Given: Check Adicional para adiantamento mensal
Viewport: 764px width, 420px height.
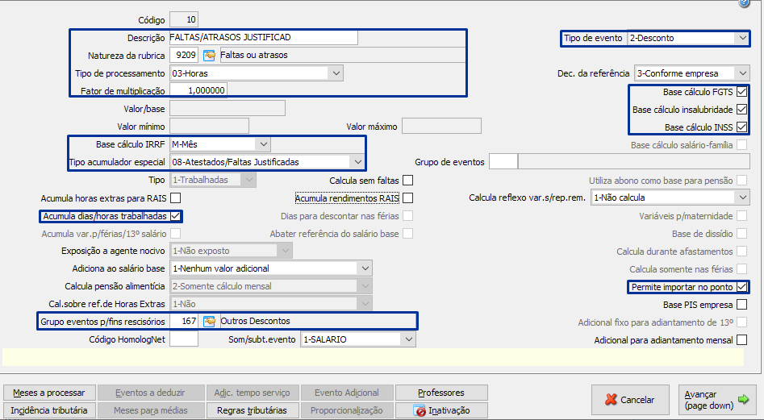Looking at the screenshot, I should [x=741, y=340].
